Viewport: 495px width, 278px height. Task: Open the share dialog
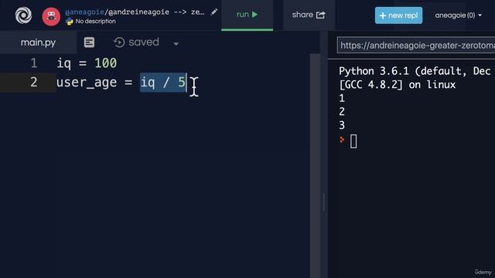pyautogui.click(x=309, y=15)
